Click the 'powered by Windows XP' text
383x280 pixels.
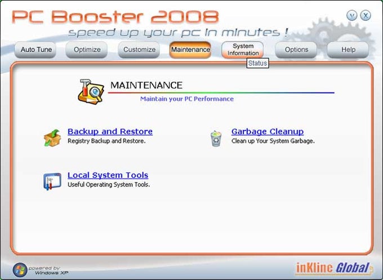coord(48,270)
